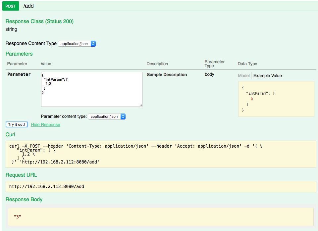Click the Parameter Type column header
The height and width of the screenshot is (231, 318).
click(x=215, y=64)
